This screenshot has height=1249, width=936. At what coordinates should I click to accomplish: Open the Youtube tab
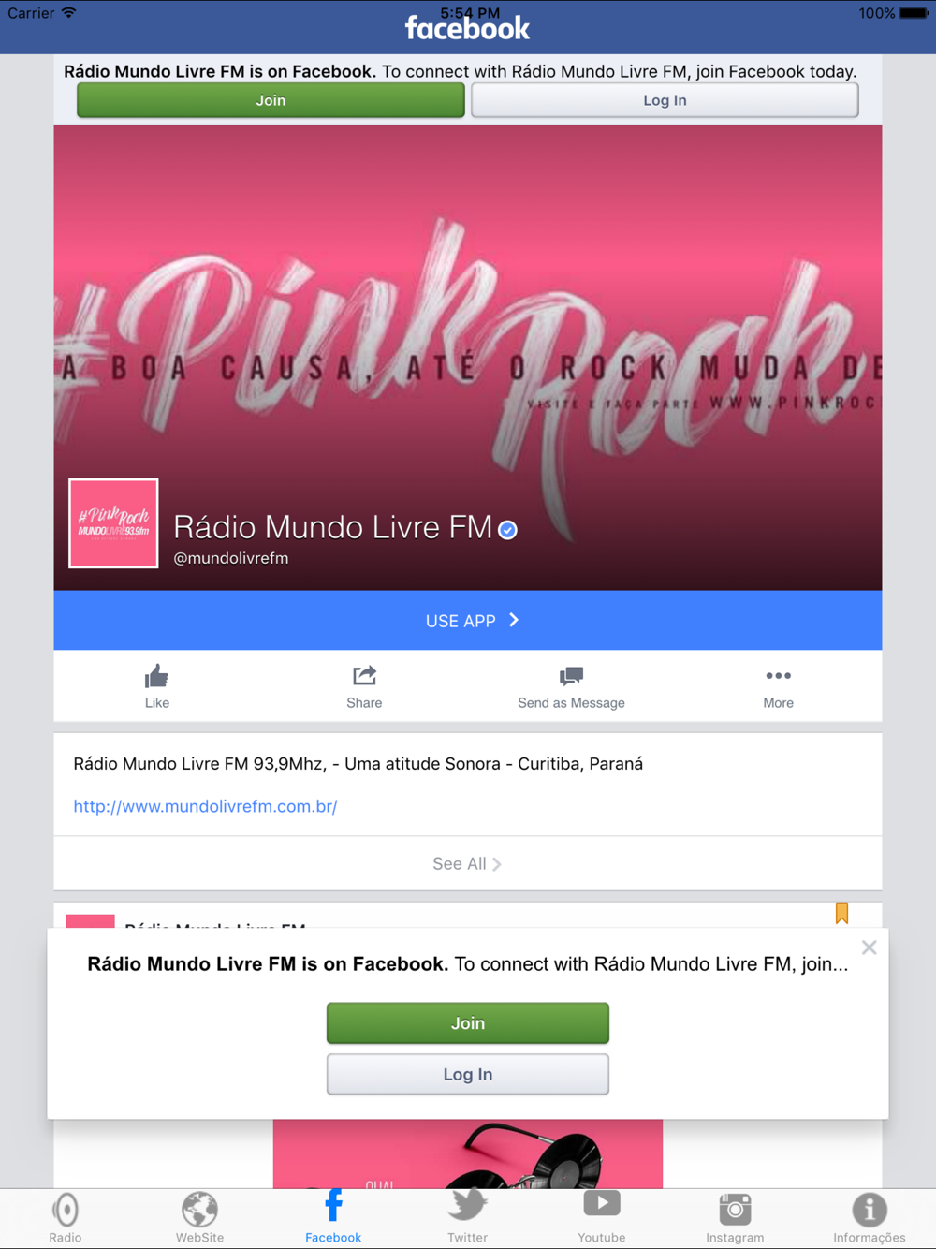(x=602, y=1218)
